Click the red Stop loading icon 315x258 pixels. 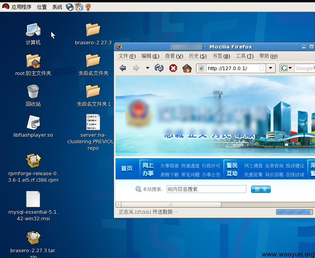point(173,68)
